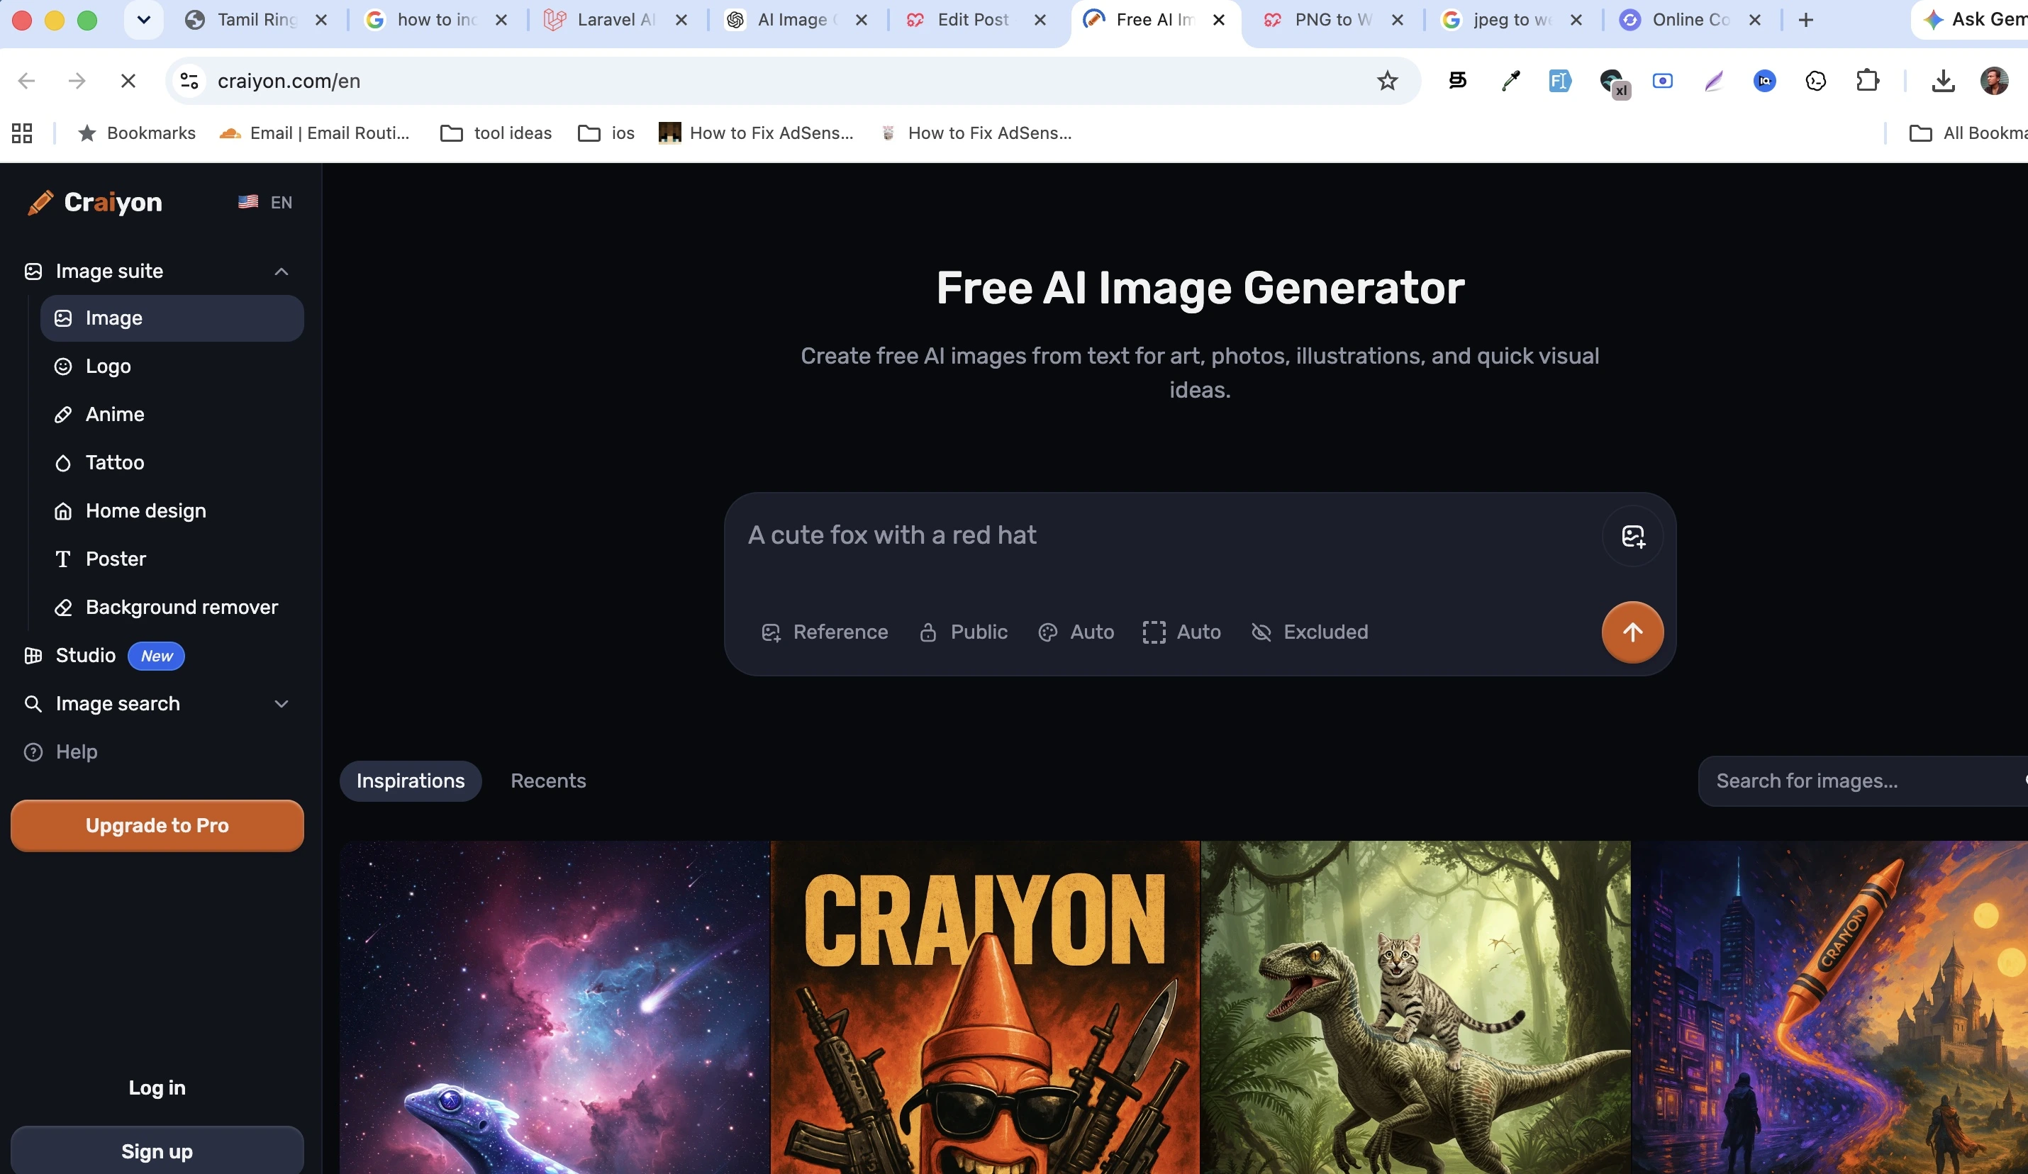Click the purple feather extension icon
The height and width of the screenshot is (1174, 2028).
click(1713, 81)
